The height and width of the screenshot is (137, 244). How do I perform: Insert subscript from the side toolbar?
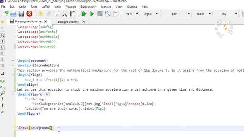[x=3, y=87]
